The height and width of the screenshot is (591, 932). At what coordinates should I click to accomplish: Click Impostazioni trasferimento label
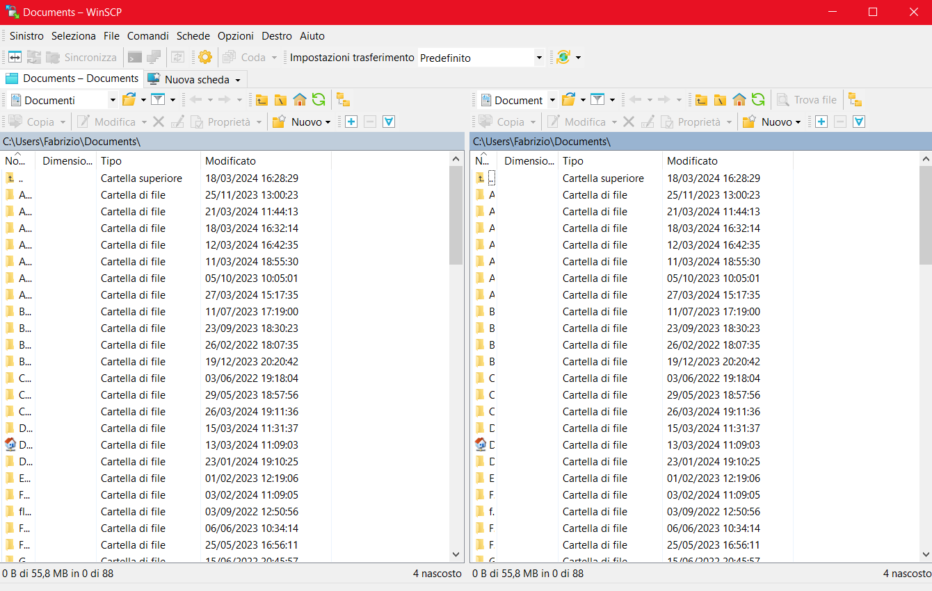point(352,57)
